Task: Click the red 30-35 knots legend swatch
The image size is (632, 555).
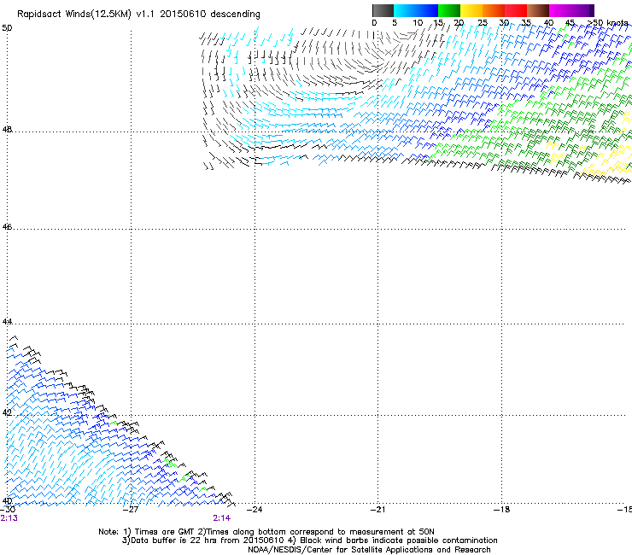Action: click(x=516, y=10)
